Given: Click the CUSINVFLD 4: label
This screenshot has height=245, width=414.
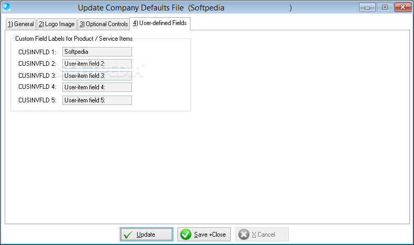Looking at the screenshot, I should pyautogui.click(x=37, y=87).
